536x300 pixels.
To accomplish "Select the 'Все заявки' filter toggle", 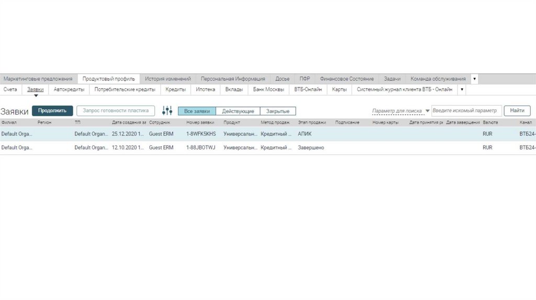I will coord(197,111).
